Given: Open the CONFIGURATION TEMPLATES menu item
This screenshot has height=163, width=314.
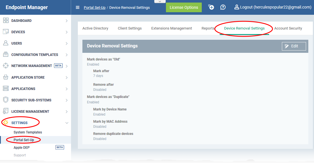Looking at the screenshot, I should (x=35, y=55).
